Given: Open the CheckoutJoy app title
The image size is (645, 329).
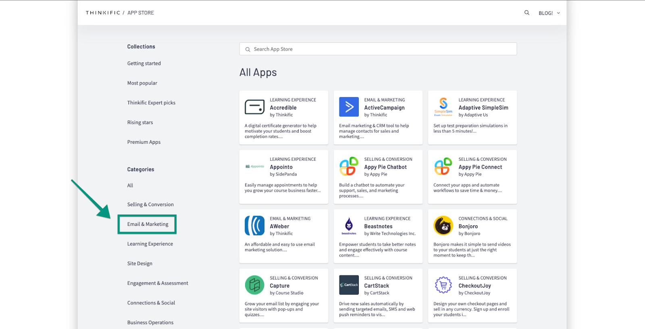Looking at the screenshot, I should (x=474, y=286).
